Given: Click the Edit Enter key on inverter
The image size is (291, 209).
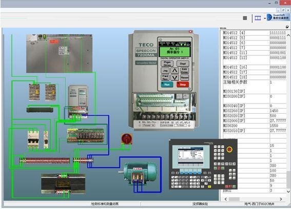Looking at the screenshot, I should (x=184, y=71).
